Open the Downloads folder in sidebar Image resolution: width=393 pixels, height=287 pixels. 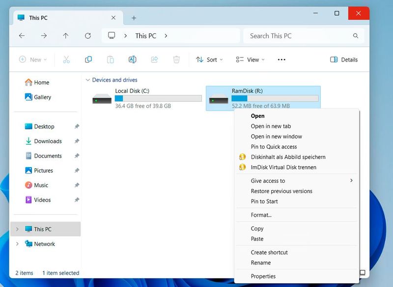(x=48, y=141)
